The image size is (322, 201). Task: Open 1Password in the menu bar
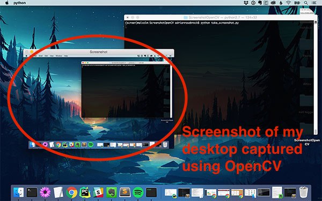click(x=253, y=3)
